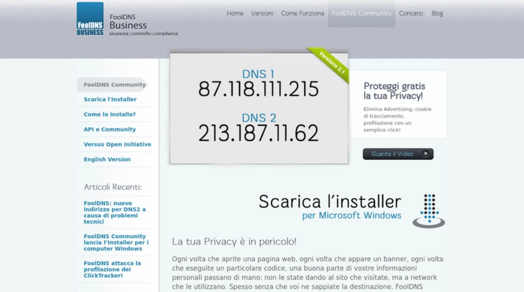Select the FoolDNS Community tab
524x292 pixels.
pos(361,14)
